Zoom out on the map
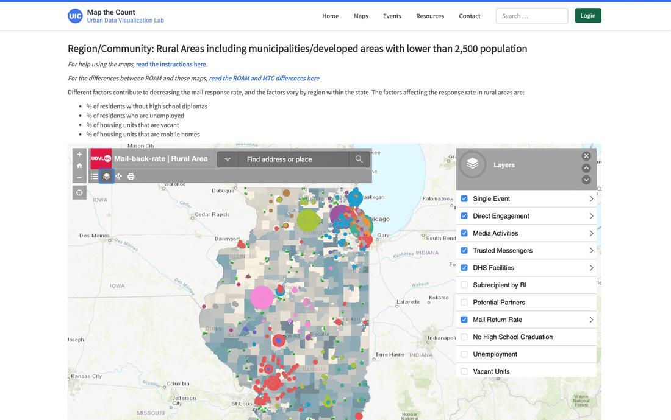Image resolution: width=671 pixels, height=420 pixels. (x=79, y=178)
